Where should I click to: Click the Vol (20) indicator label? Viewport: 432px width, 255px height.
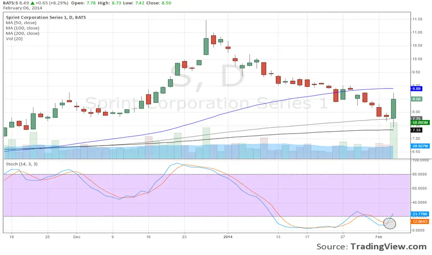tap(14, 38)
